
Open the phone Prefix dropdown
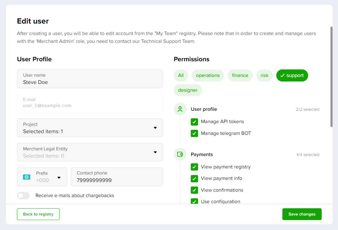tap(42, 177)
